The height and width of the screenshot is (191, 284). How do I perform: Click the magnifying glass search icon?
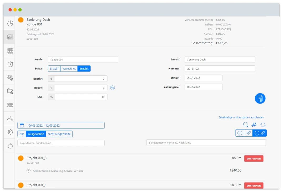point(246,125)
